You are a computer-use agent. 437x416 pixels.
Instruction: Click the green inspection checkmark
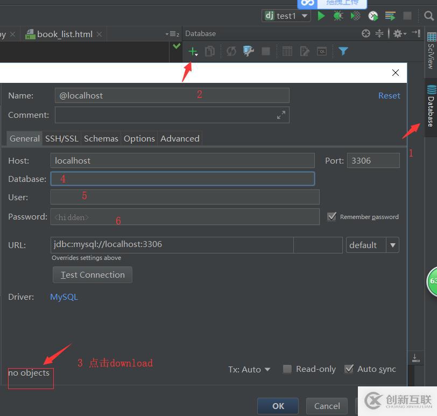point(177,46)
